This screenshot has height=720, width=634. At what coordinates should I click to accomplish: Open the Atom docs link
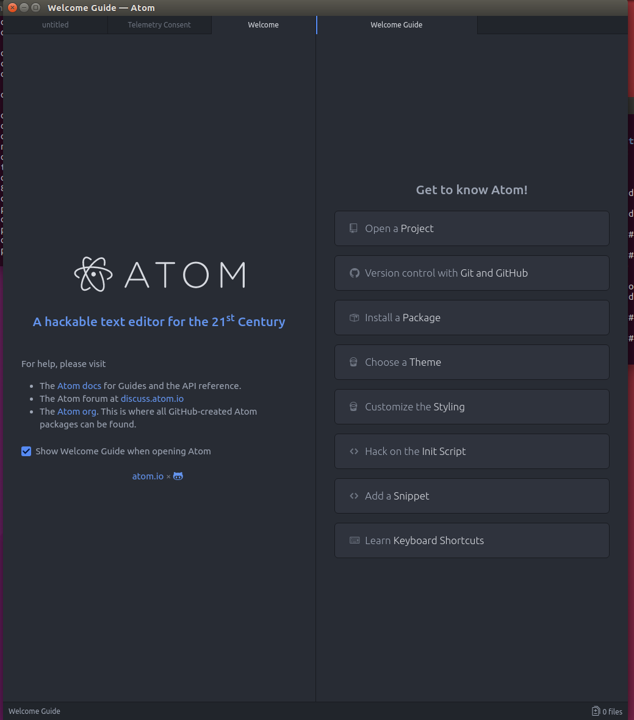coord(79,386)
